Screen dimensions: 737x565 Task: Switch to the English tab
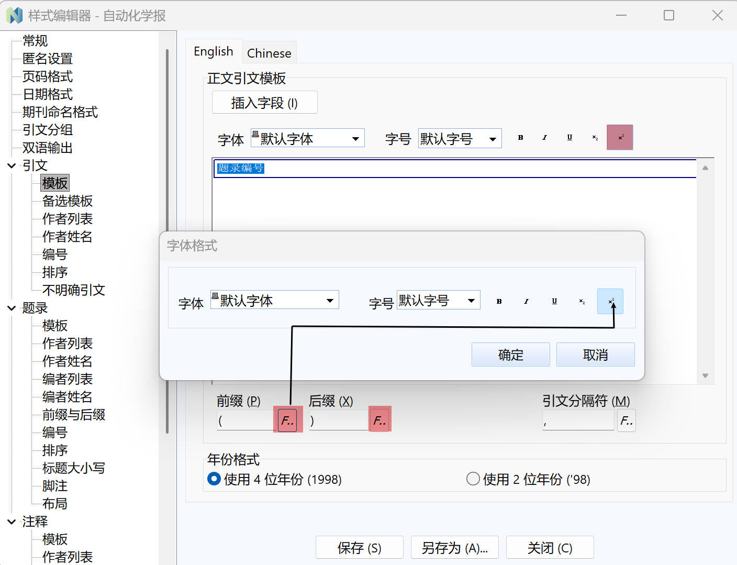pyautogui.click(x=214, y=52)
